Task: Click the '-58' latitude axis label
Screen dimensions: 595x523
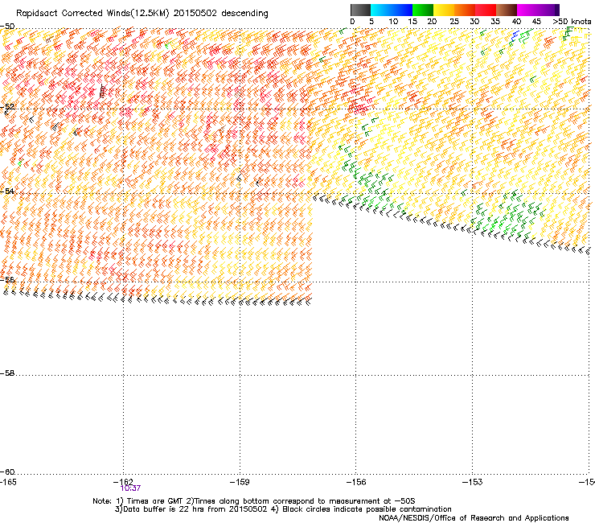Action: click(7, 373)
